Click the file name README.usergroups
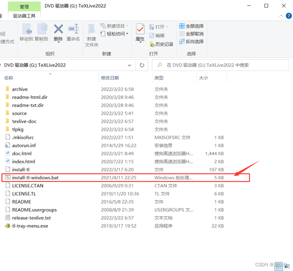 click(34, 210)
